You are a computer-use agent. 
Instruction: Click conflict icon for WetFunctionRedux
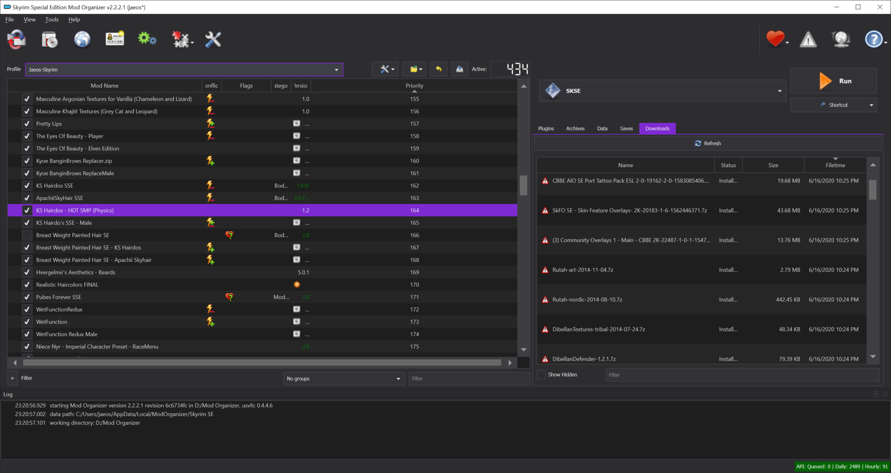pyautogui.click(x=211, y=310)
